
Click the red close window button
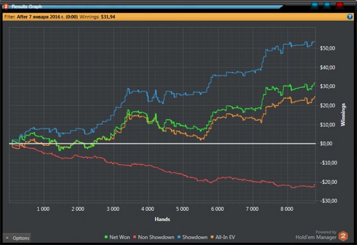click(340, 6)
